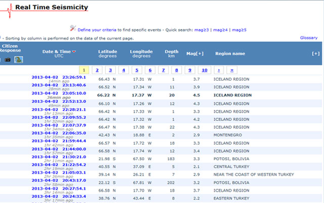The image size is (324, 203).
Task: Go to page 5 of results
Action: pos(137,70)
